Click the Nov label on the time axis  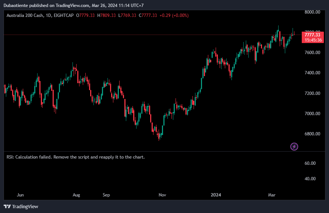[162, 195]
